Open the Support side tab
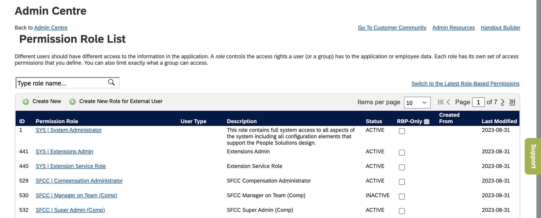The width and height of the screenshot is (541, 218). click(532, 157)
